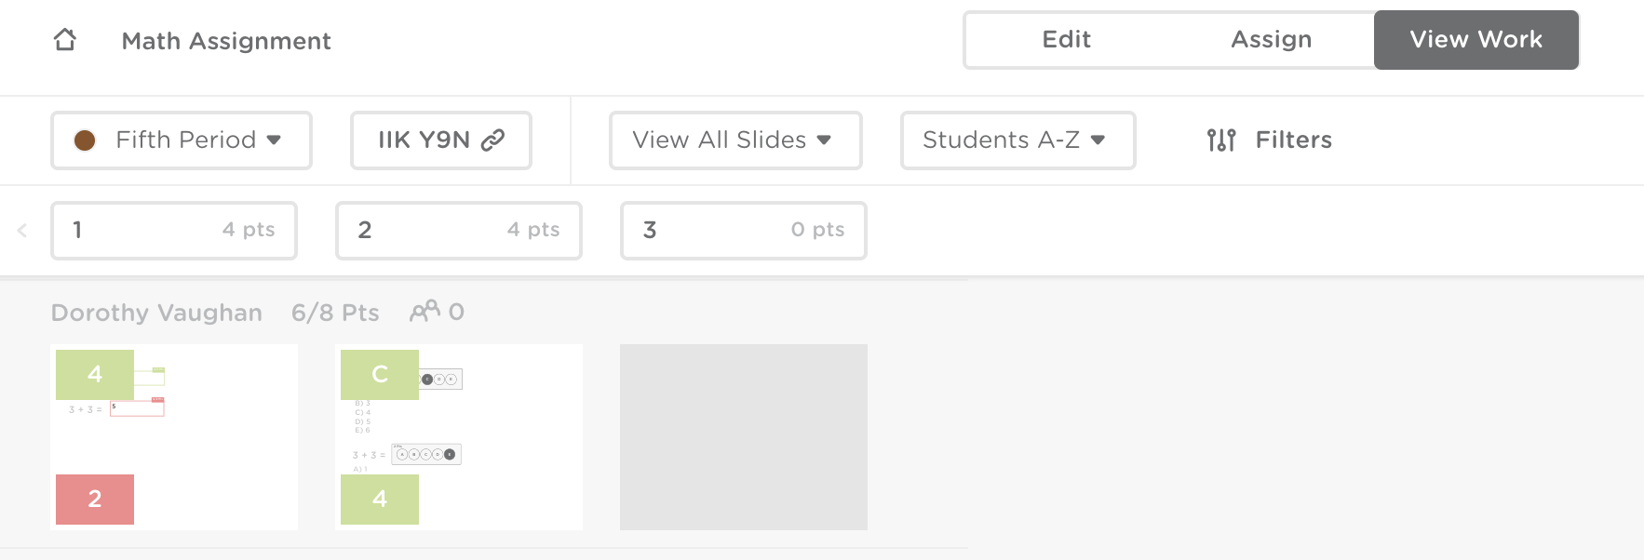This screenshot has height=560, width=1644.
Task: Open the Fifth Period class selector
Action: [x=181, y=140]
